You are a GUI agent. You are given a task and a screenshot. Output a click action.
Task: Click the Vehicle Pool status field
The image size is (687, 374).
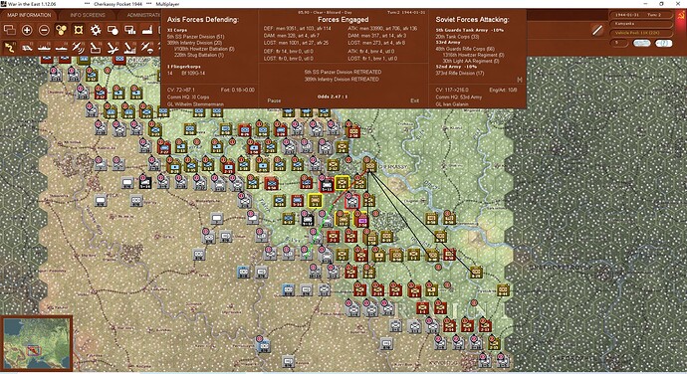tap(640, 33)
